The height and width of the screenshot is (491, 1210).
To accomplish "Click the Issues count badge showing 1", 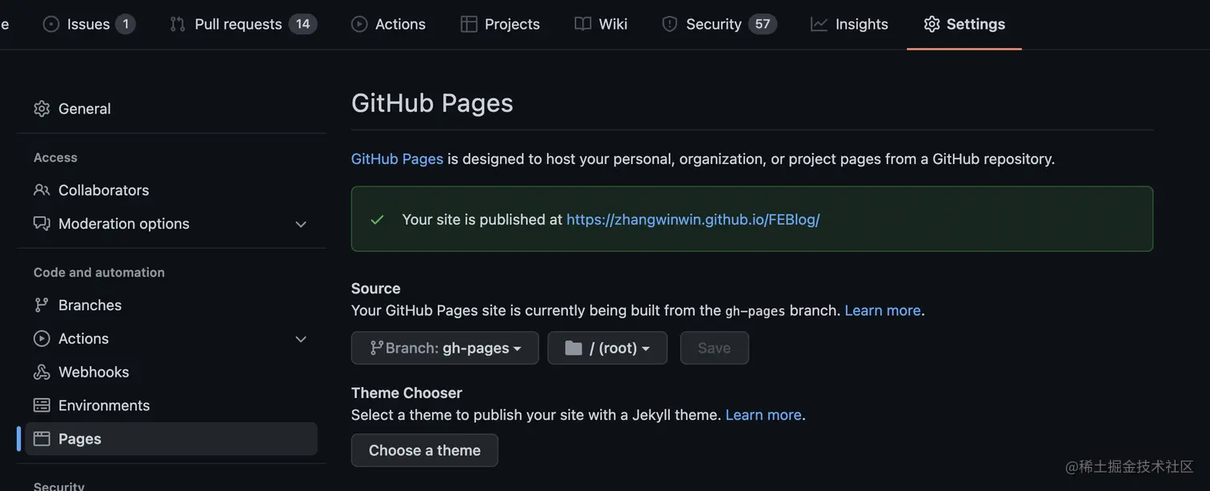I will point(126,24).
